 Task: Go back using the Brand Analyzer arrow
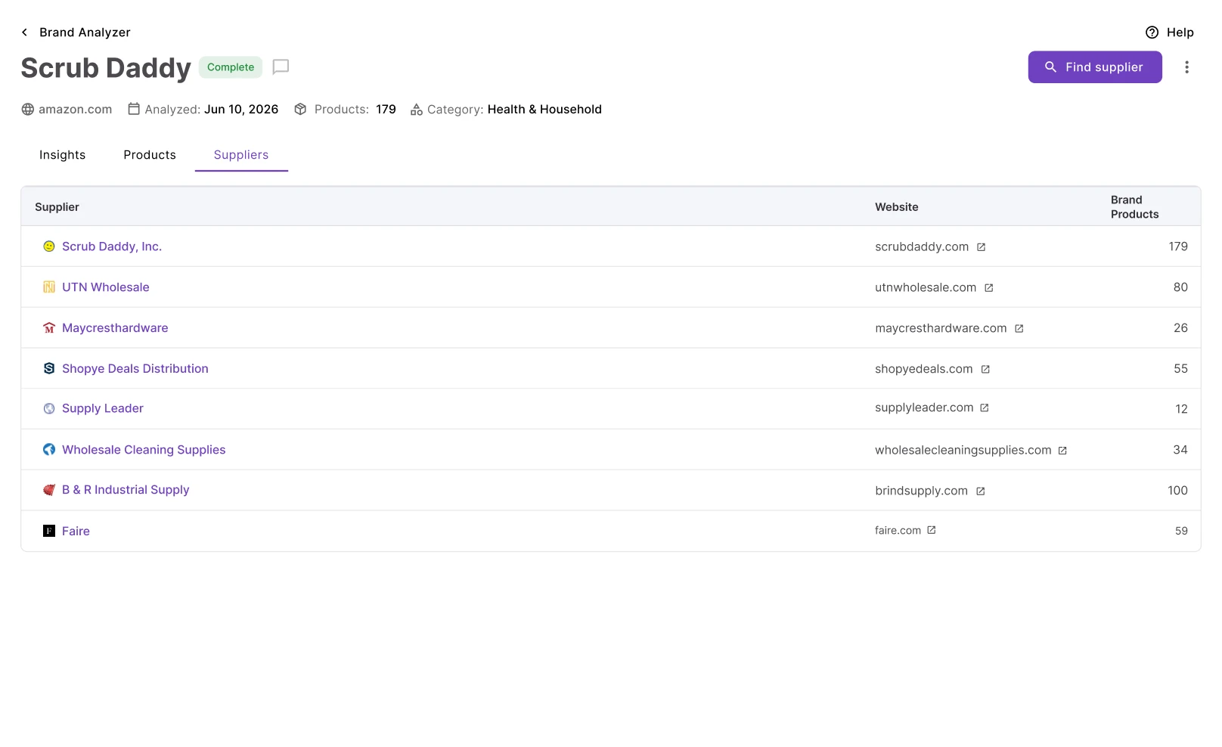[x=24, y=33]
